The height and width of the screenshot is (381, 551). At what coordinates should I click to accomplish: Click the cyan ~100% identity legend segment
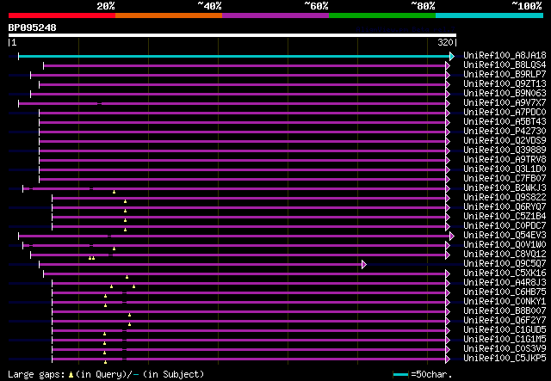488,15
